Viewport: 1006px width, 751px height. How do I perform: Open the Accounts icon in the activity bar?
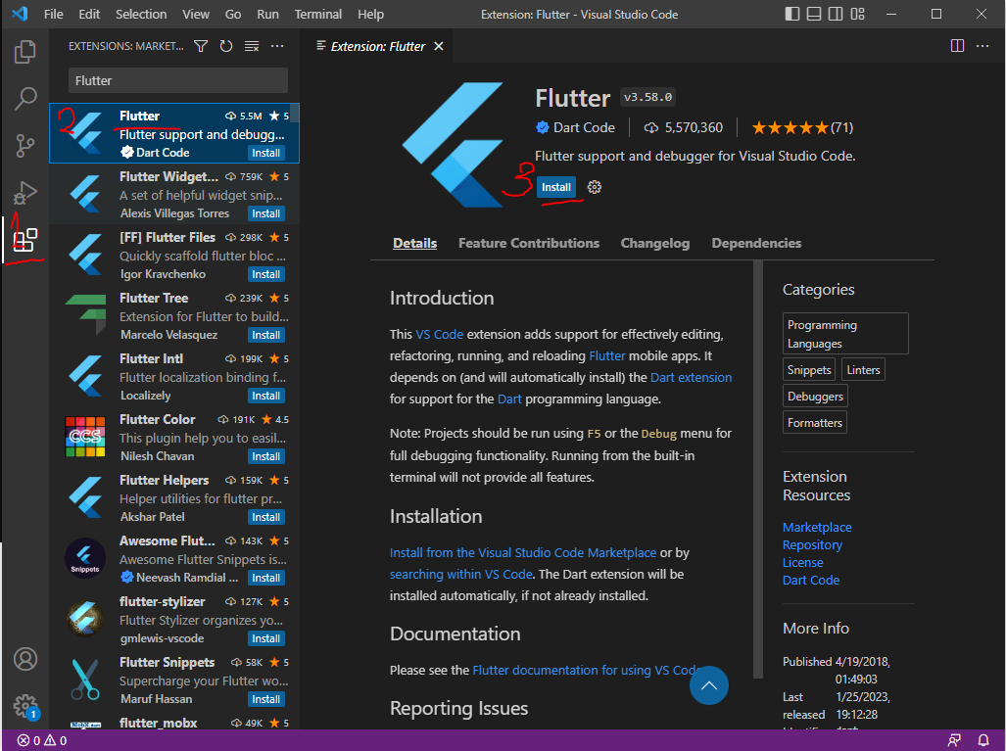tap(24, 659)
